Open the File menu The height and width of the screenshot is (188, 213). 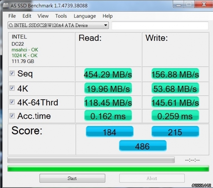pyautogui.click(x=12, y=16)
